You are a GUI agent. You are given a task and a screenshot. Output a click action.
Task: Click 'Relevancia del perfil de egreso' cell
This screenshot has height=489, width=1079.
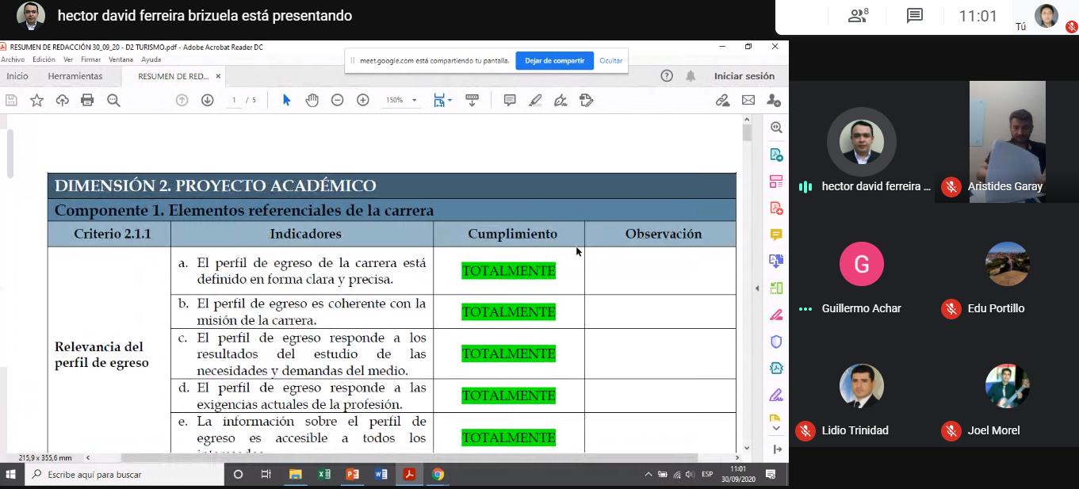coord(109,355)
